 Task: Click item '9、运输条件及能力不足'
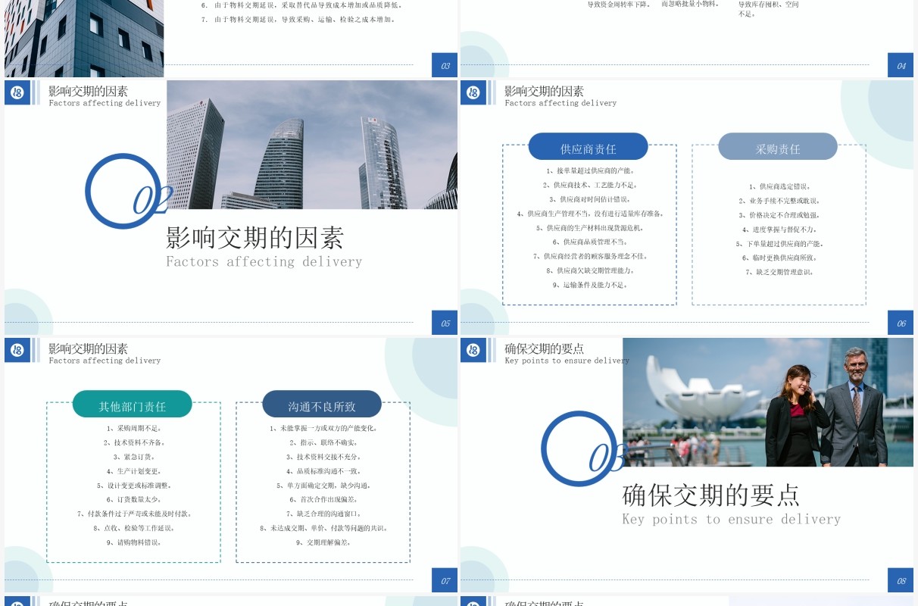click(589, 285)
